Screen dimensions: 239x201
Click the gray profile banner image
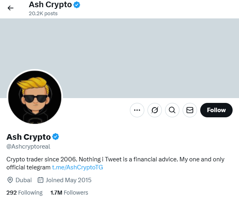(119, 58)
